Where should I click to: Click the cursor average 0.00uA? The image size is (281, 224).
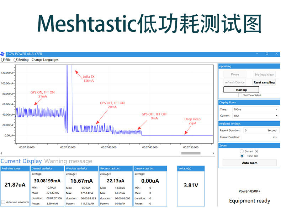150,181
